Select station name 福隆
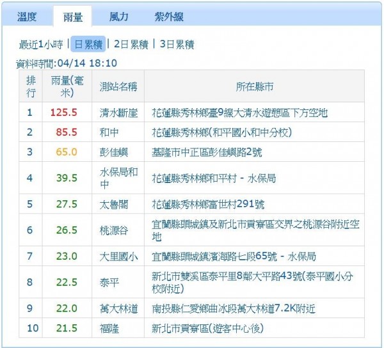 click(x=109, y=328)
